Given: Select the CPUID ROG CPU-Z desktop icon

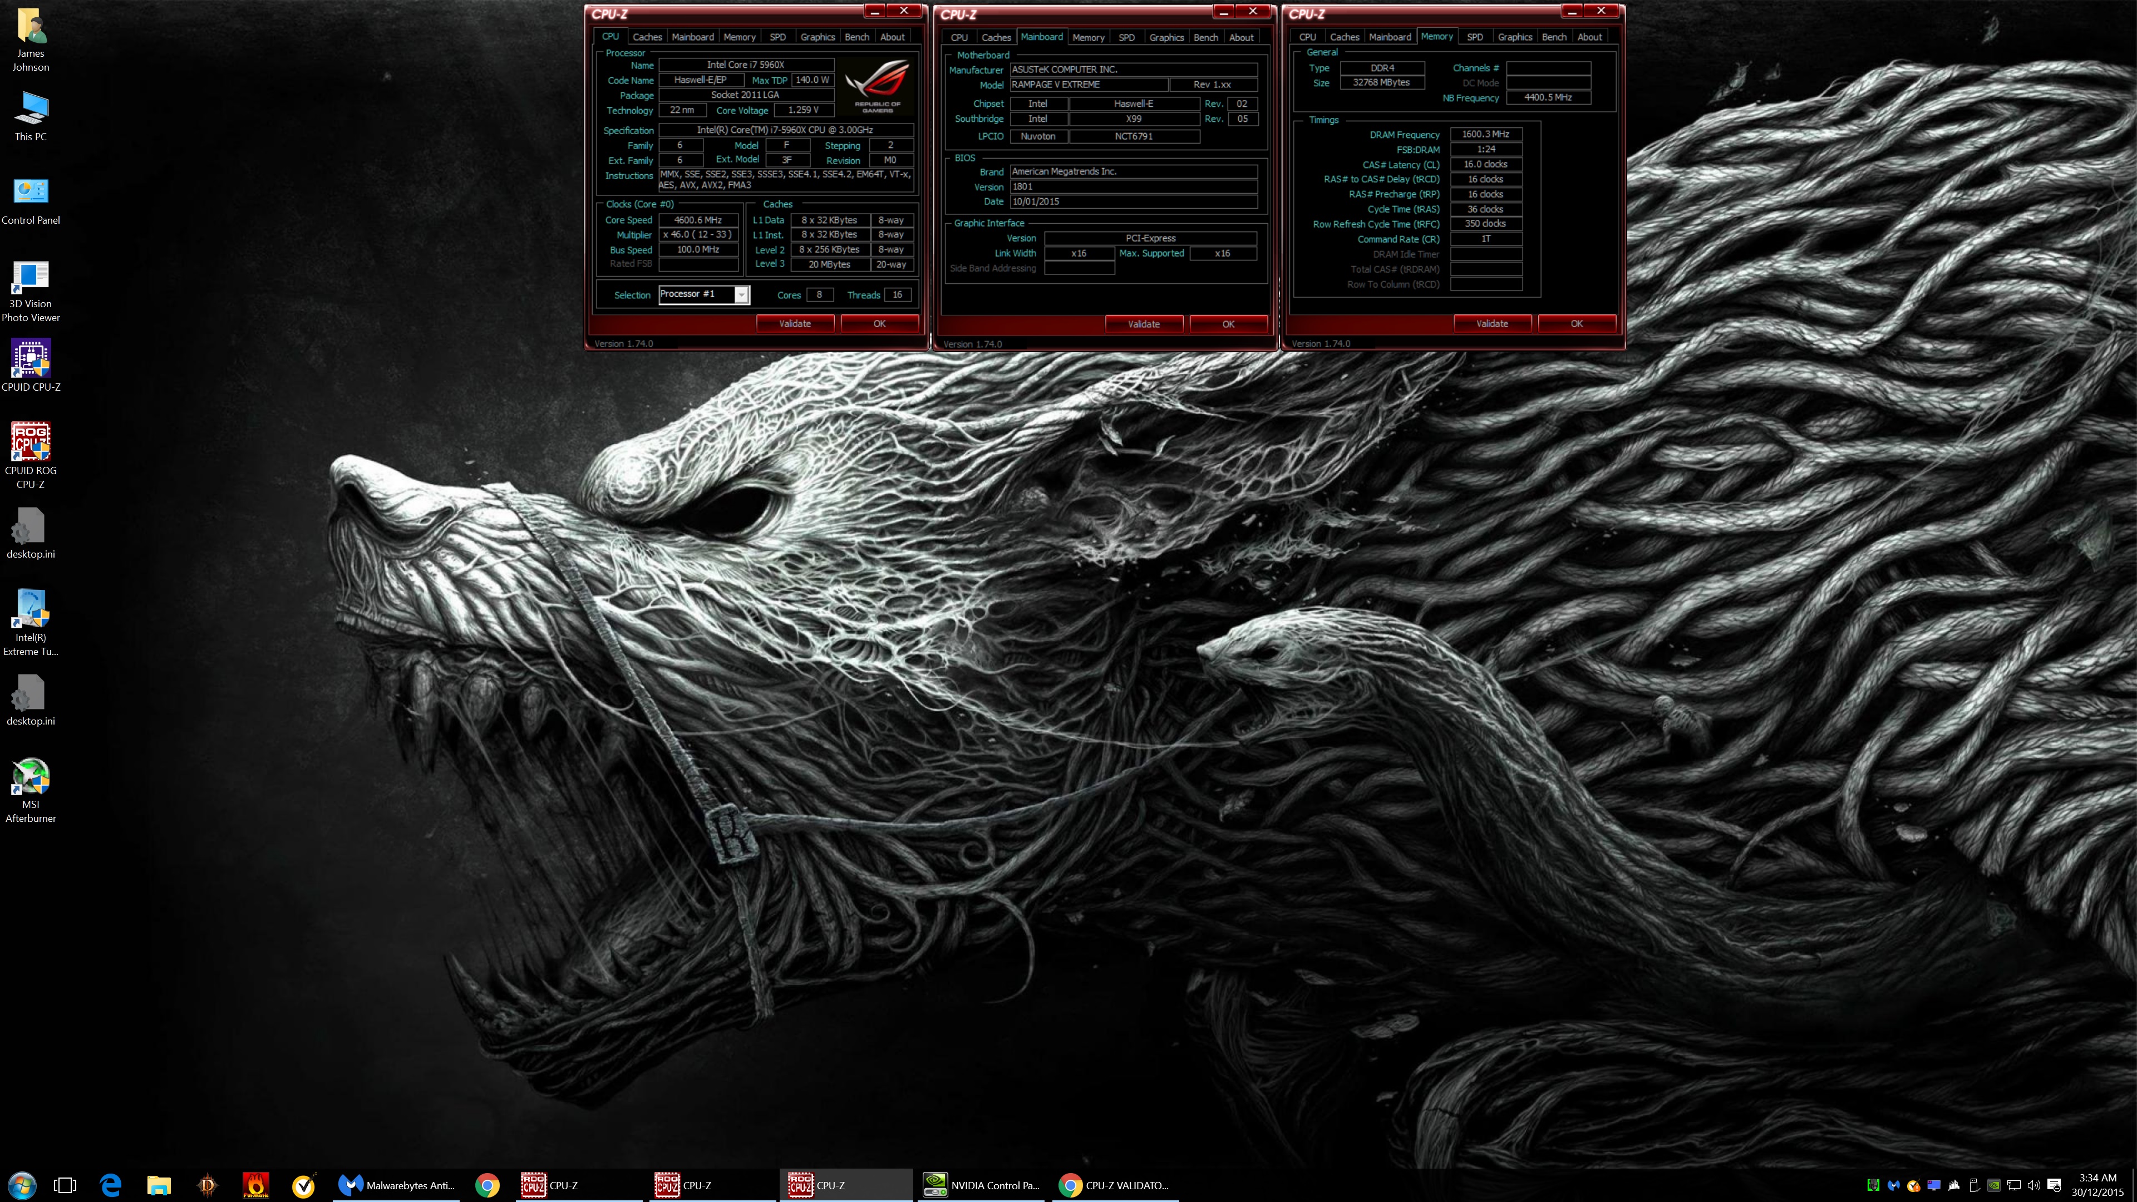Looking at the screenshot, I should [31, 455].
